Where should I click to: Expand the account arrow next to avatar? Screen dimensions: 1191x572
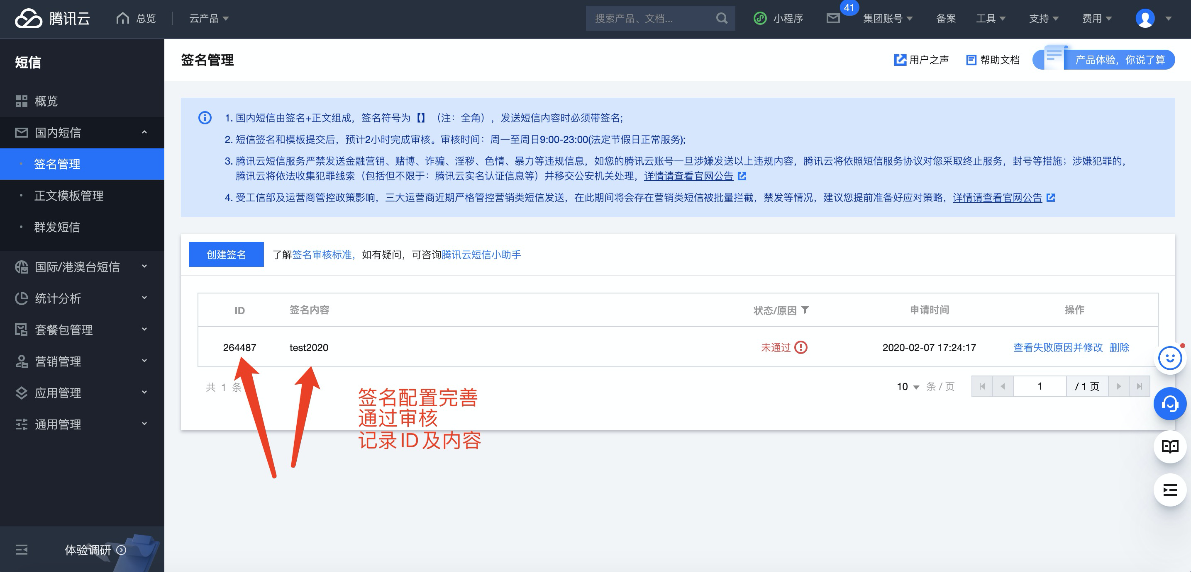(1168, 19)
